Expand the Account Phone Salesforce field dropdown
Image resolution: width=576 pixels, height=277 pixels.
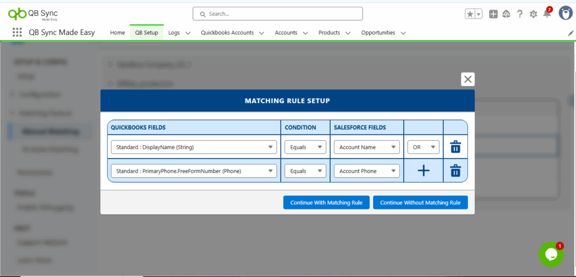coord(367,171)
